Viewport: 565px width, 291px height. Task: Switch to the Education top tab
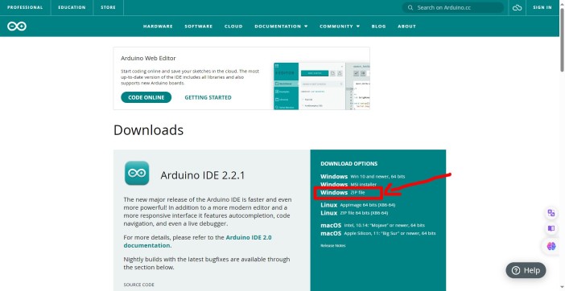tap(72, 7)
